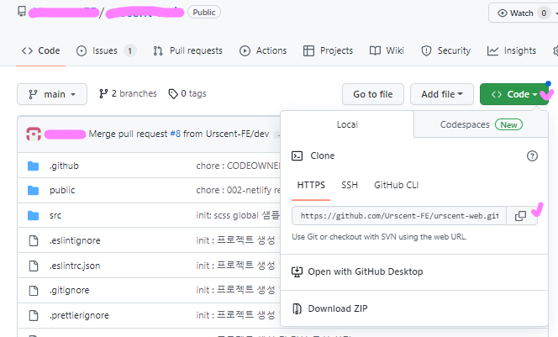Click the GitHub Desktop icon
558x337 pixels.
pyautogui.click(x=297, y=272)
